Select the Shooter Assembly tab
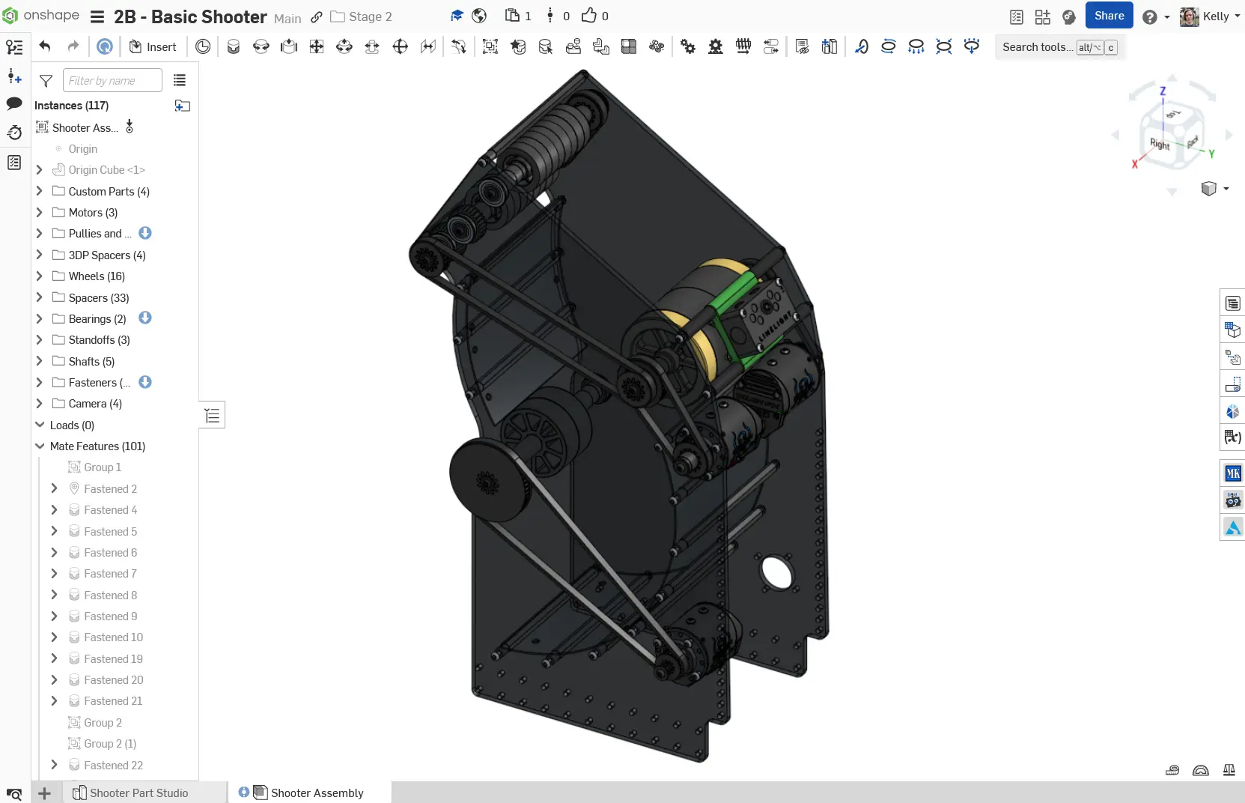This screenshot has height=803, width=1245. click(317, 793)
